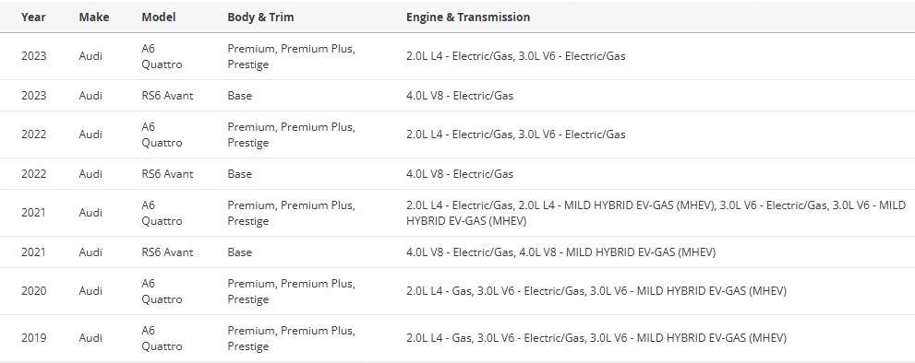Click Audi make in the 2019 row
The height and width of the screenshot is (363, 915).
90,338
